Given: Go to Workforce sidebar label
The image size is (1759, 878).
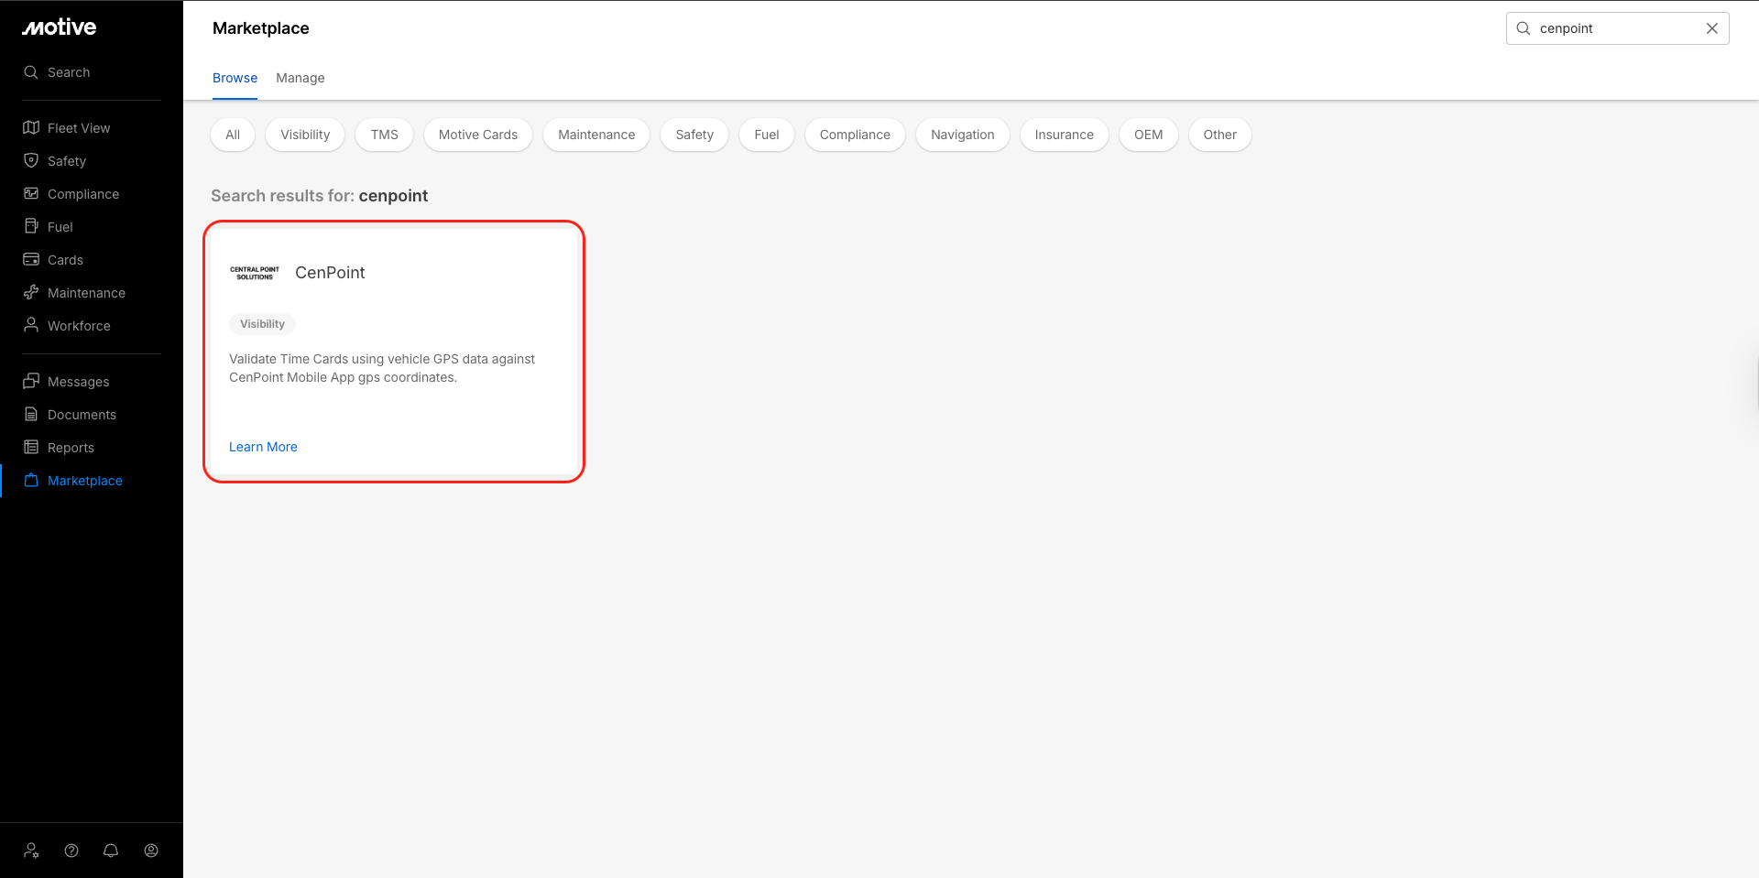Looking at the screenshot, I should [x=79, y=326].
